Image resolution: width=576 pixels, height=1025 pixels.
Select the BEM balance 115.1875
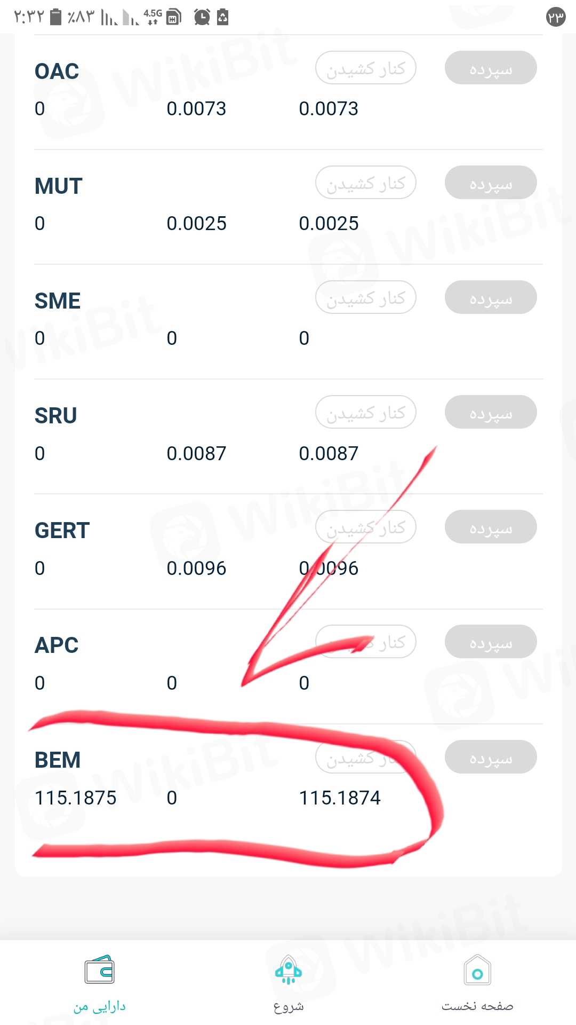coord(75,798)
